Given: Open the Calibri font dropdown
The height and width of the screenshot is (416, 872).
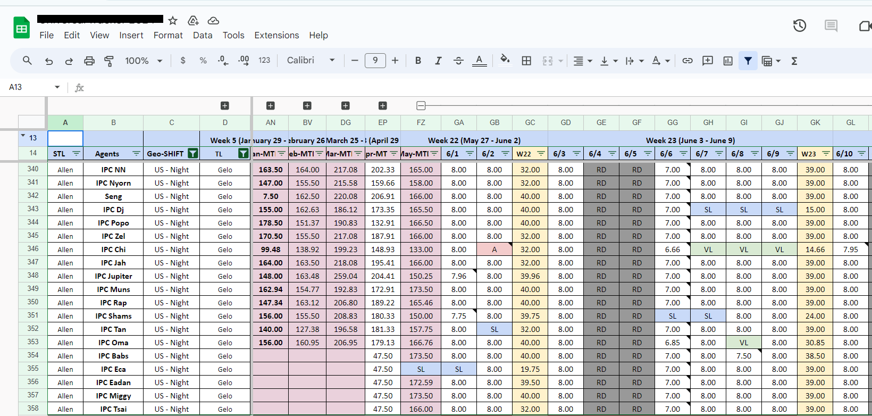Looking at the screenshot, I should tap(311, 61).
